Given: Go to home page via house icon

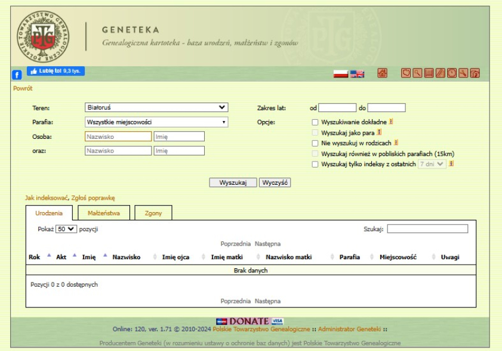Looking at the screenshot, I should (382, 73).
